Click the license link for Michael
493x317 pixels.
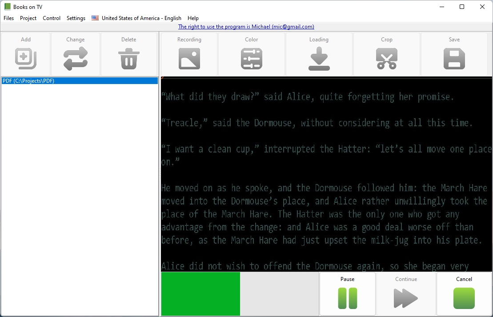click(246, 27)
